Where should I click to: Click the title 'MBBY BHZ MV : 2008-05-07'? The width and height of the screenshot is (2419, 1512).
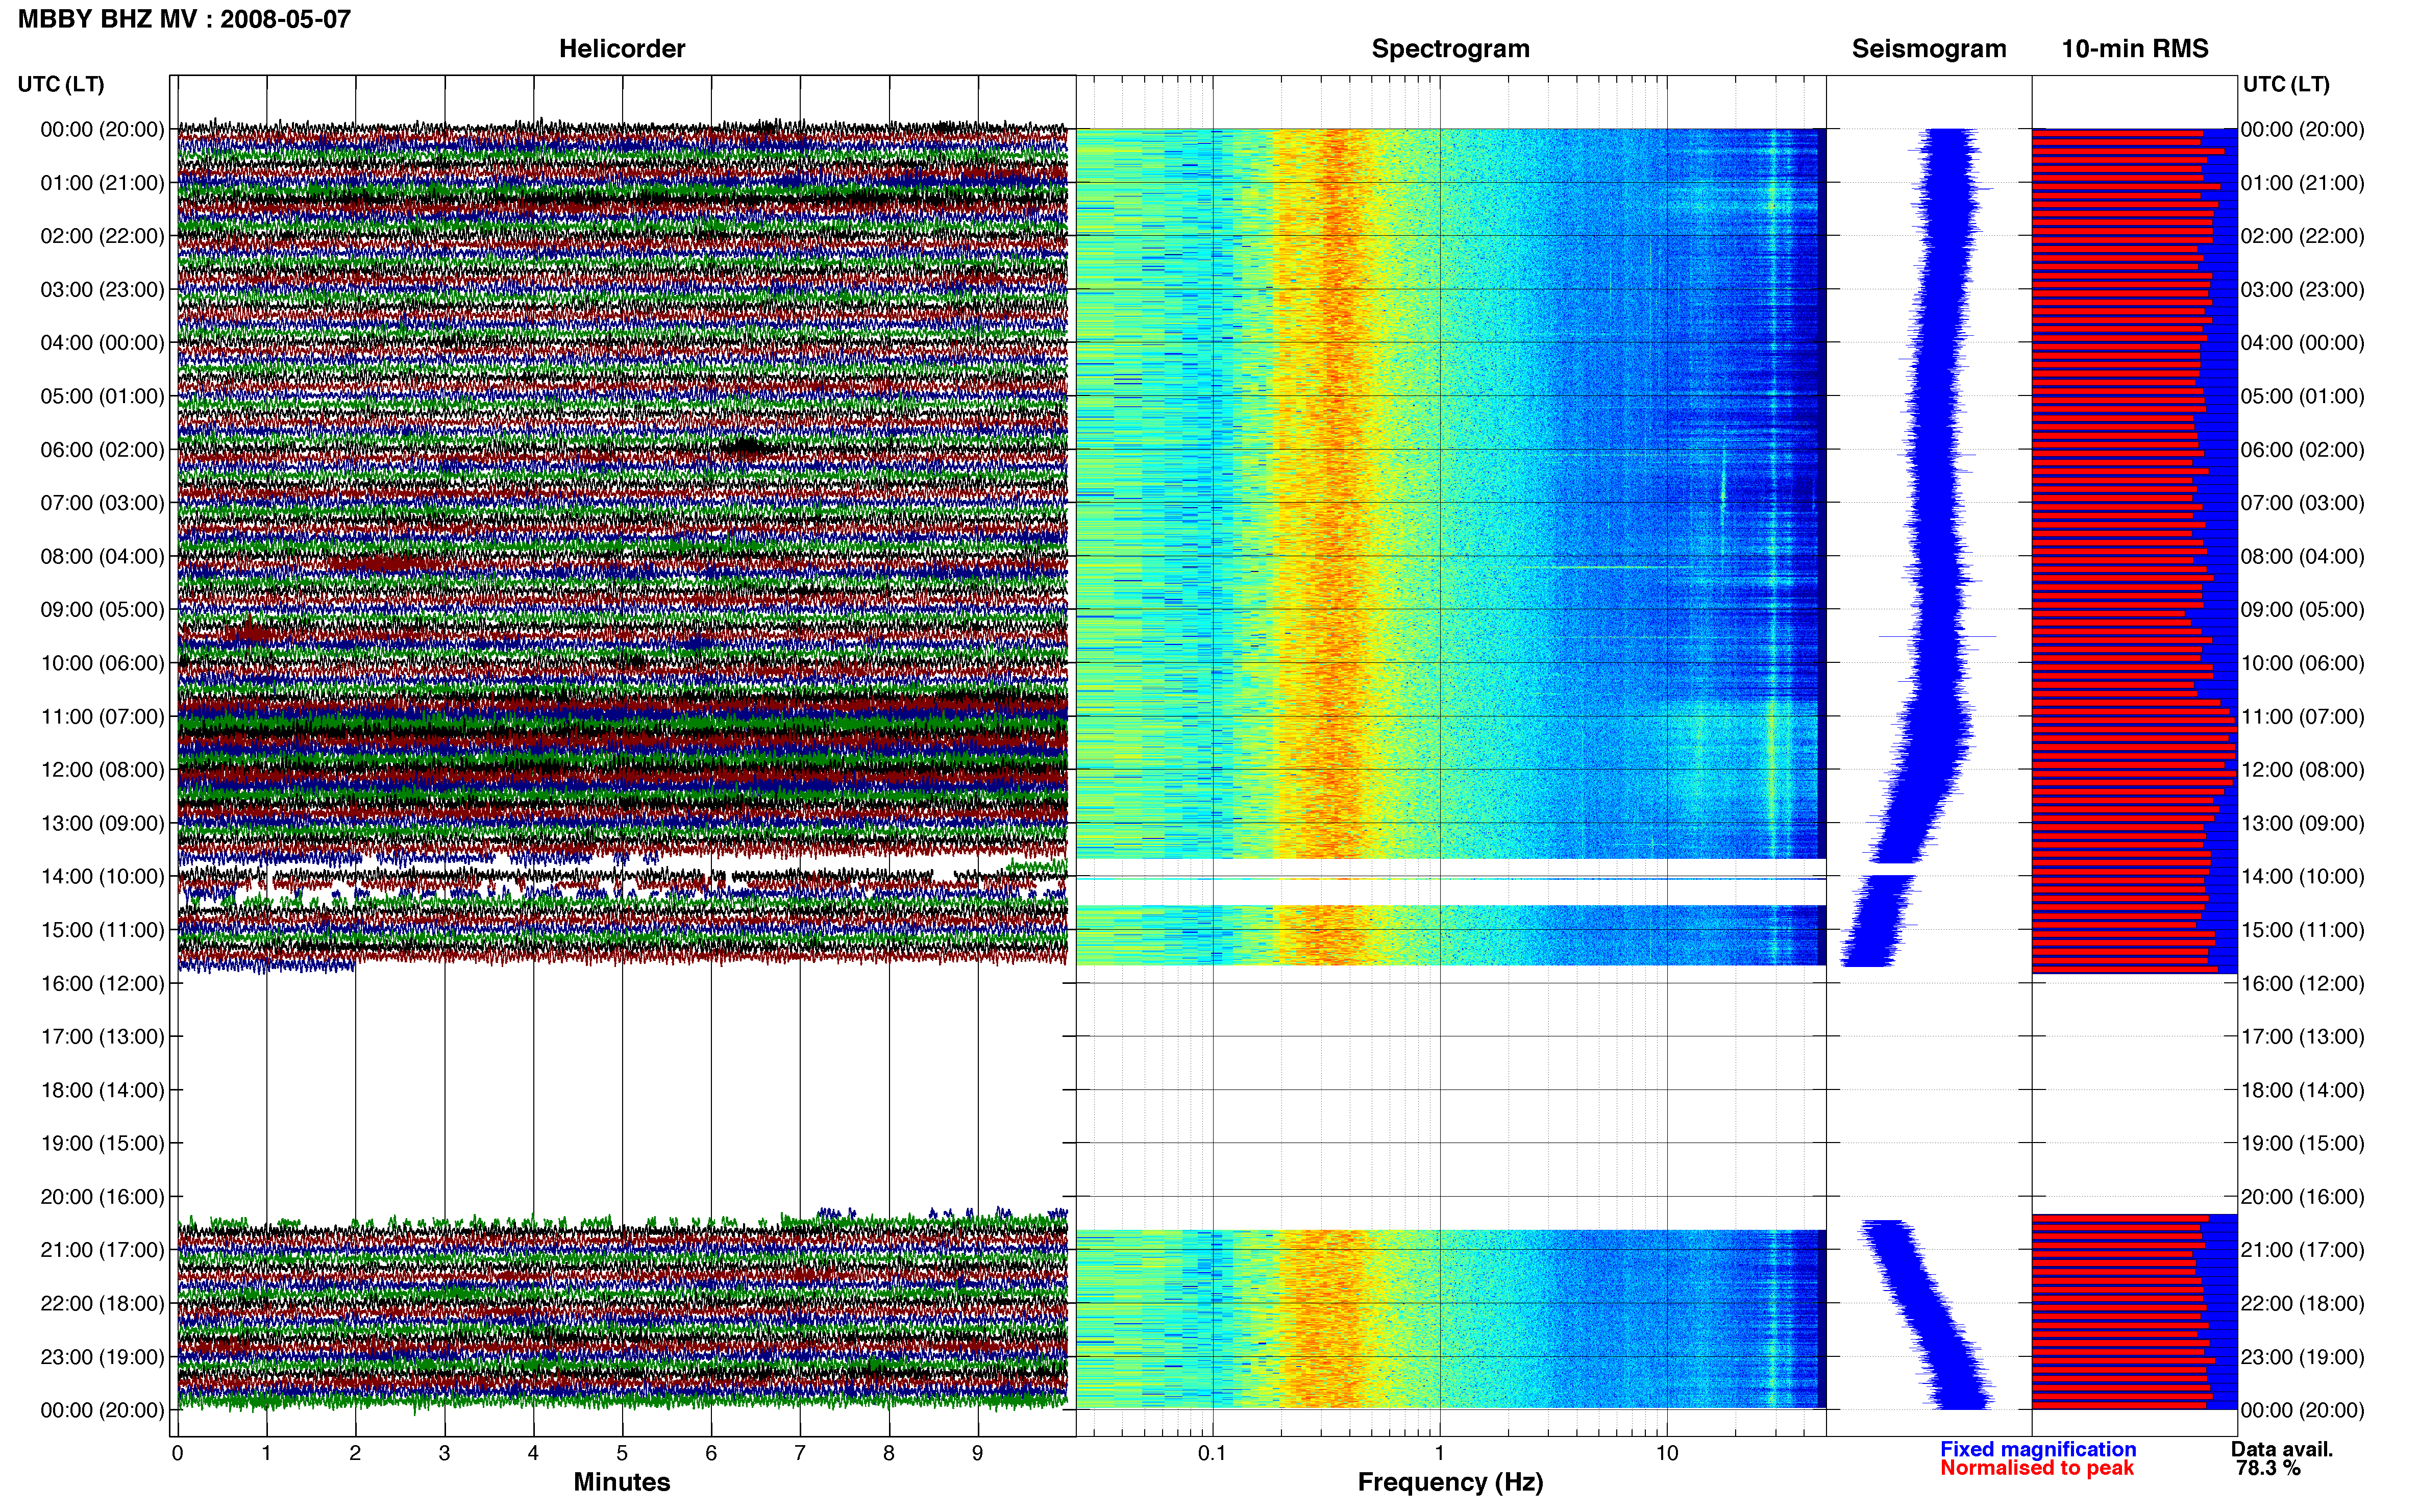pyautogui.click(x=184, y=19)
